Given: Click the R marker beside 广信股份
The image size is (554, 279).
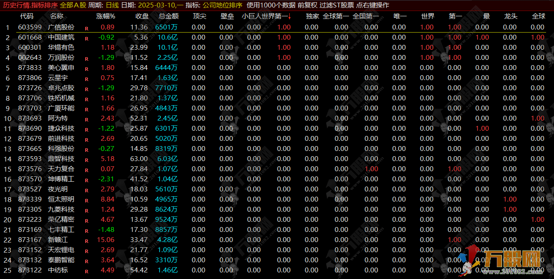Looking at the screenshot, I should pos(86,28).
